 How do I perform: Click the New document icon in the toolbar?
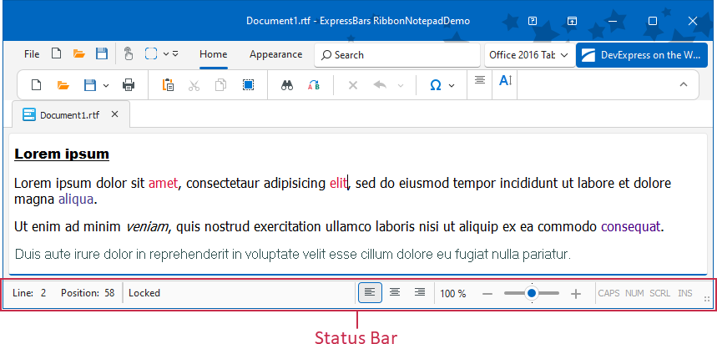(36, 84)
